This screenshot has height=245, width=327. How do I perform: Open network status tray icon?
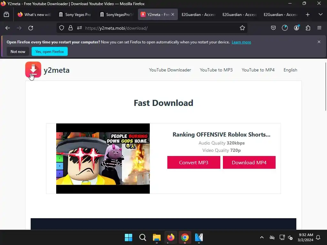point(282,237)
